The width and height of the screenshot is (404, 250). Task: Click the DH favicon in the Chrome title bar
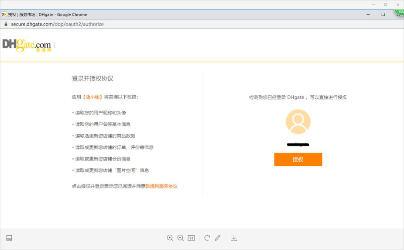(x=4, y=15)
